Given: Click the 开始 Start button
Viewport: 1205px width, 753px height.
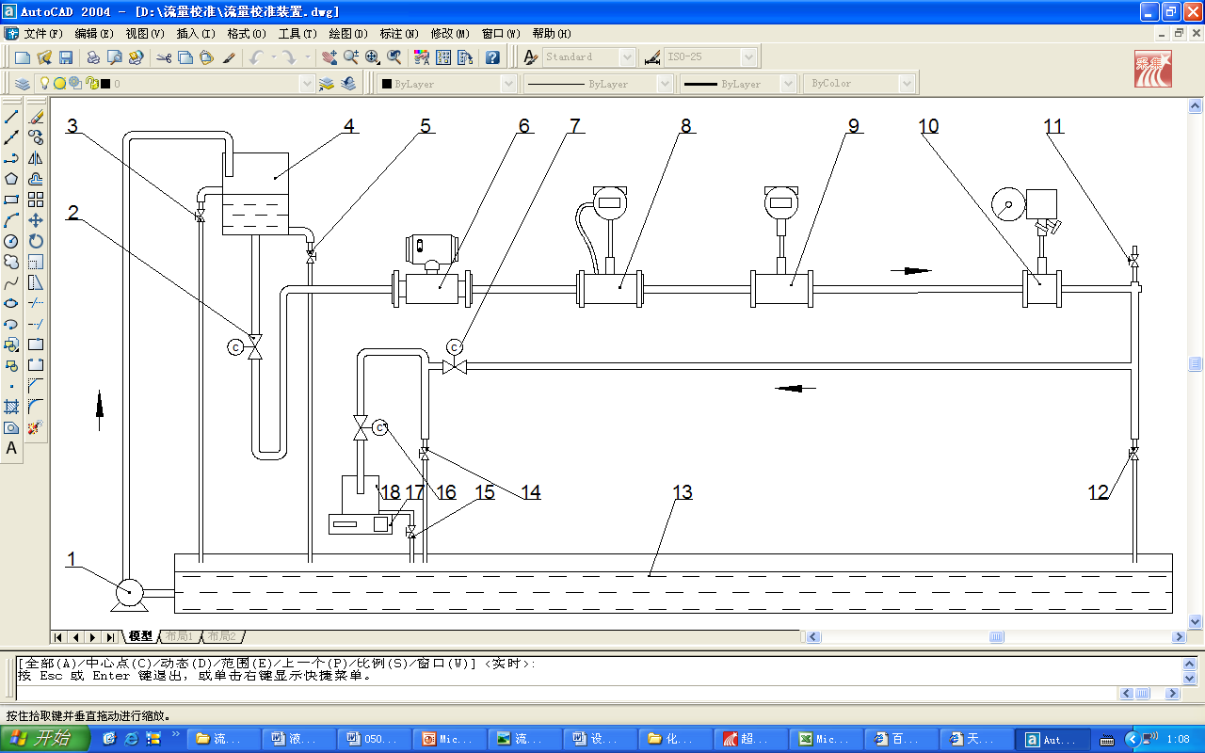Looking at the screenshot, I should 45,739.
